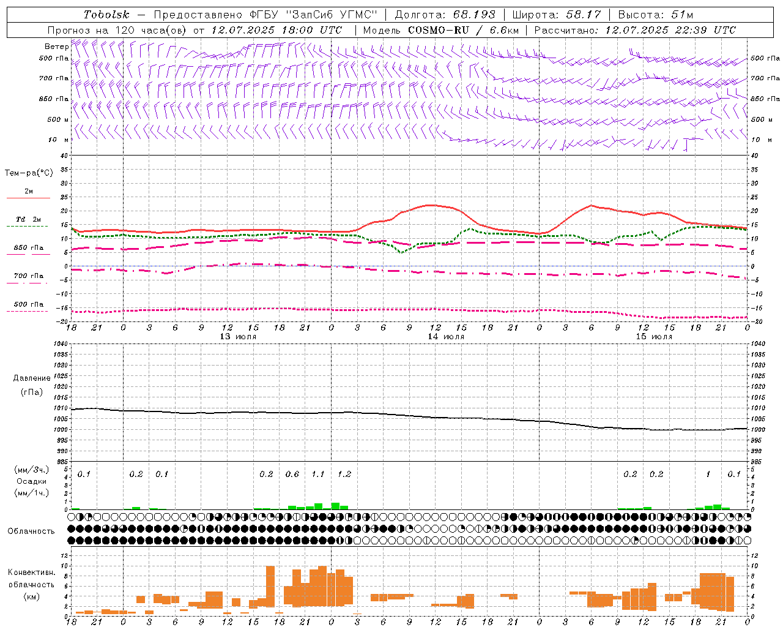Click the 850 гПа temperature legend label
This screenshot has height=627, width=783.
(x=29, y=248)
